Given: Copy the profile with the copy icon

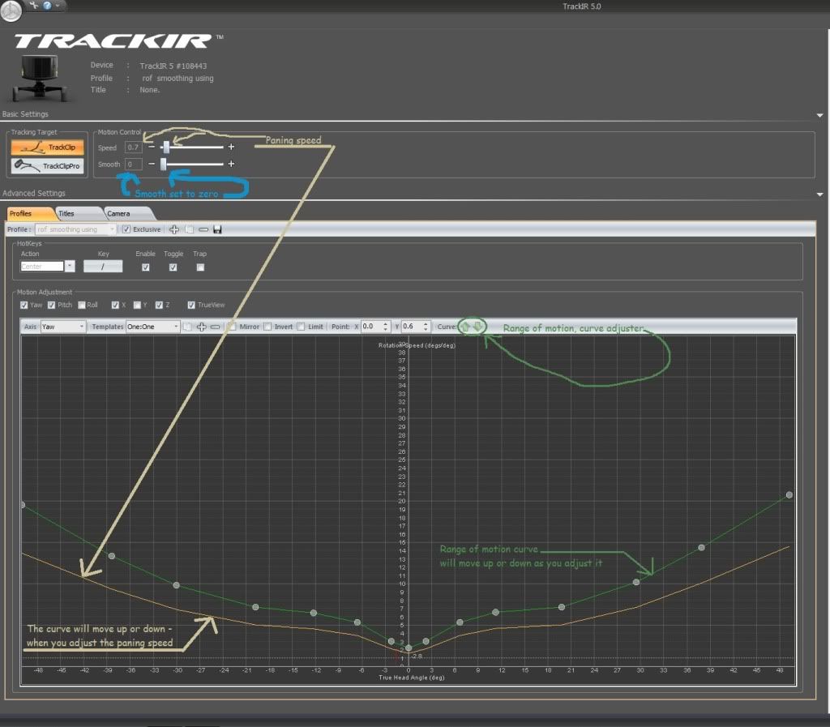Looking at the screenshot, I should (x=189, y=229).
